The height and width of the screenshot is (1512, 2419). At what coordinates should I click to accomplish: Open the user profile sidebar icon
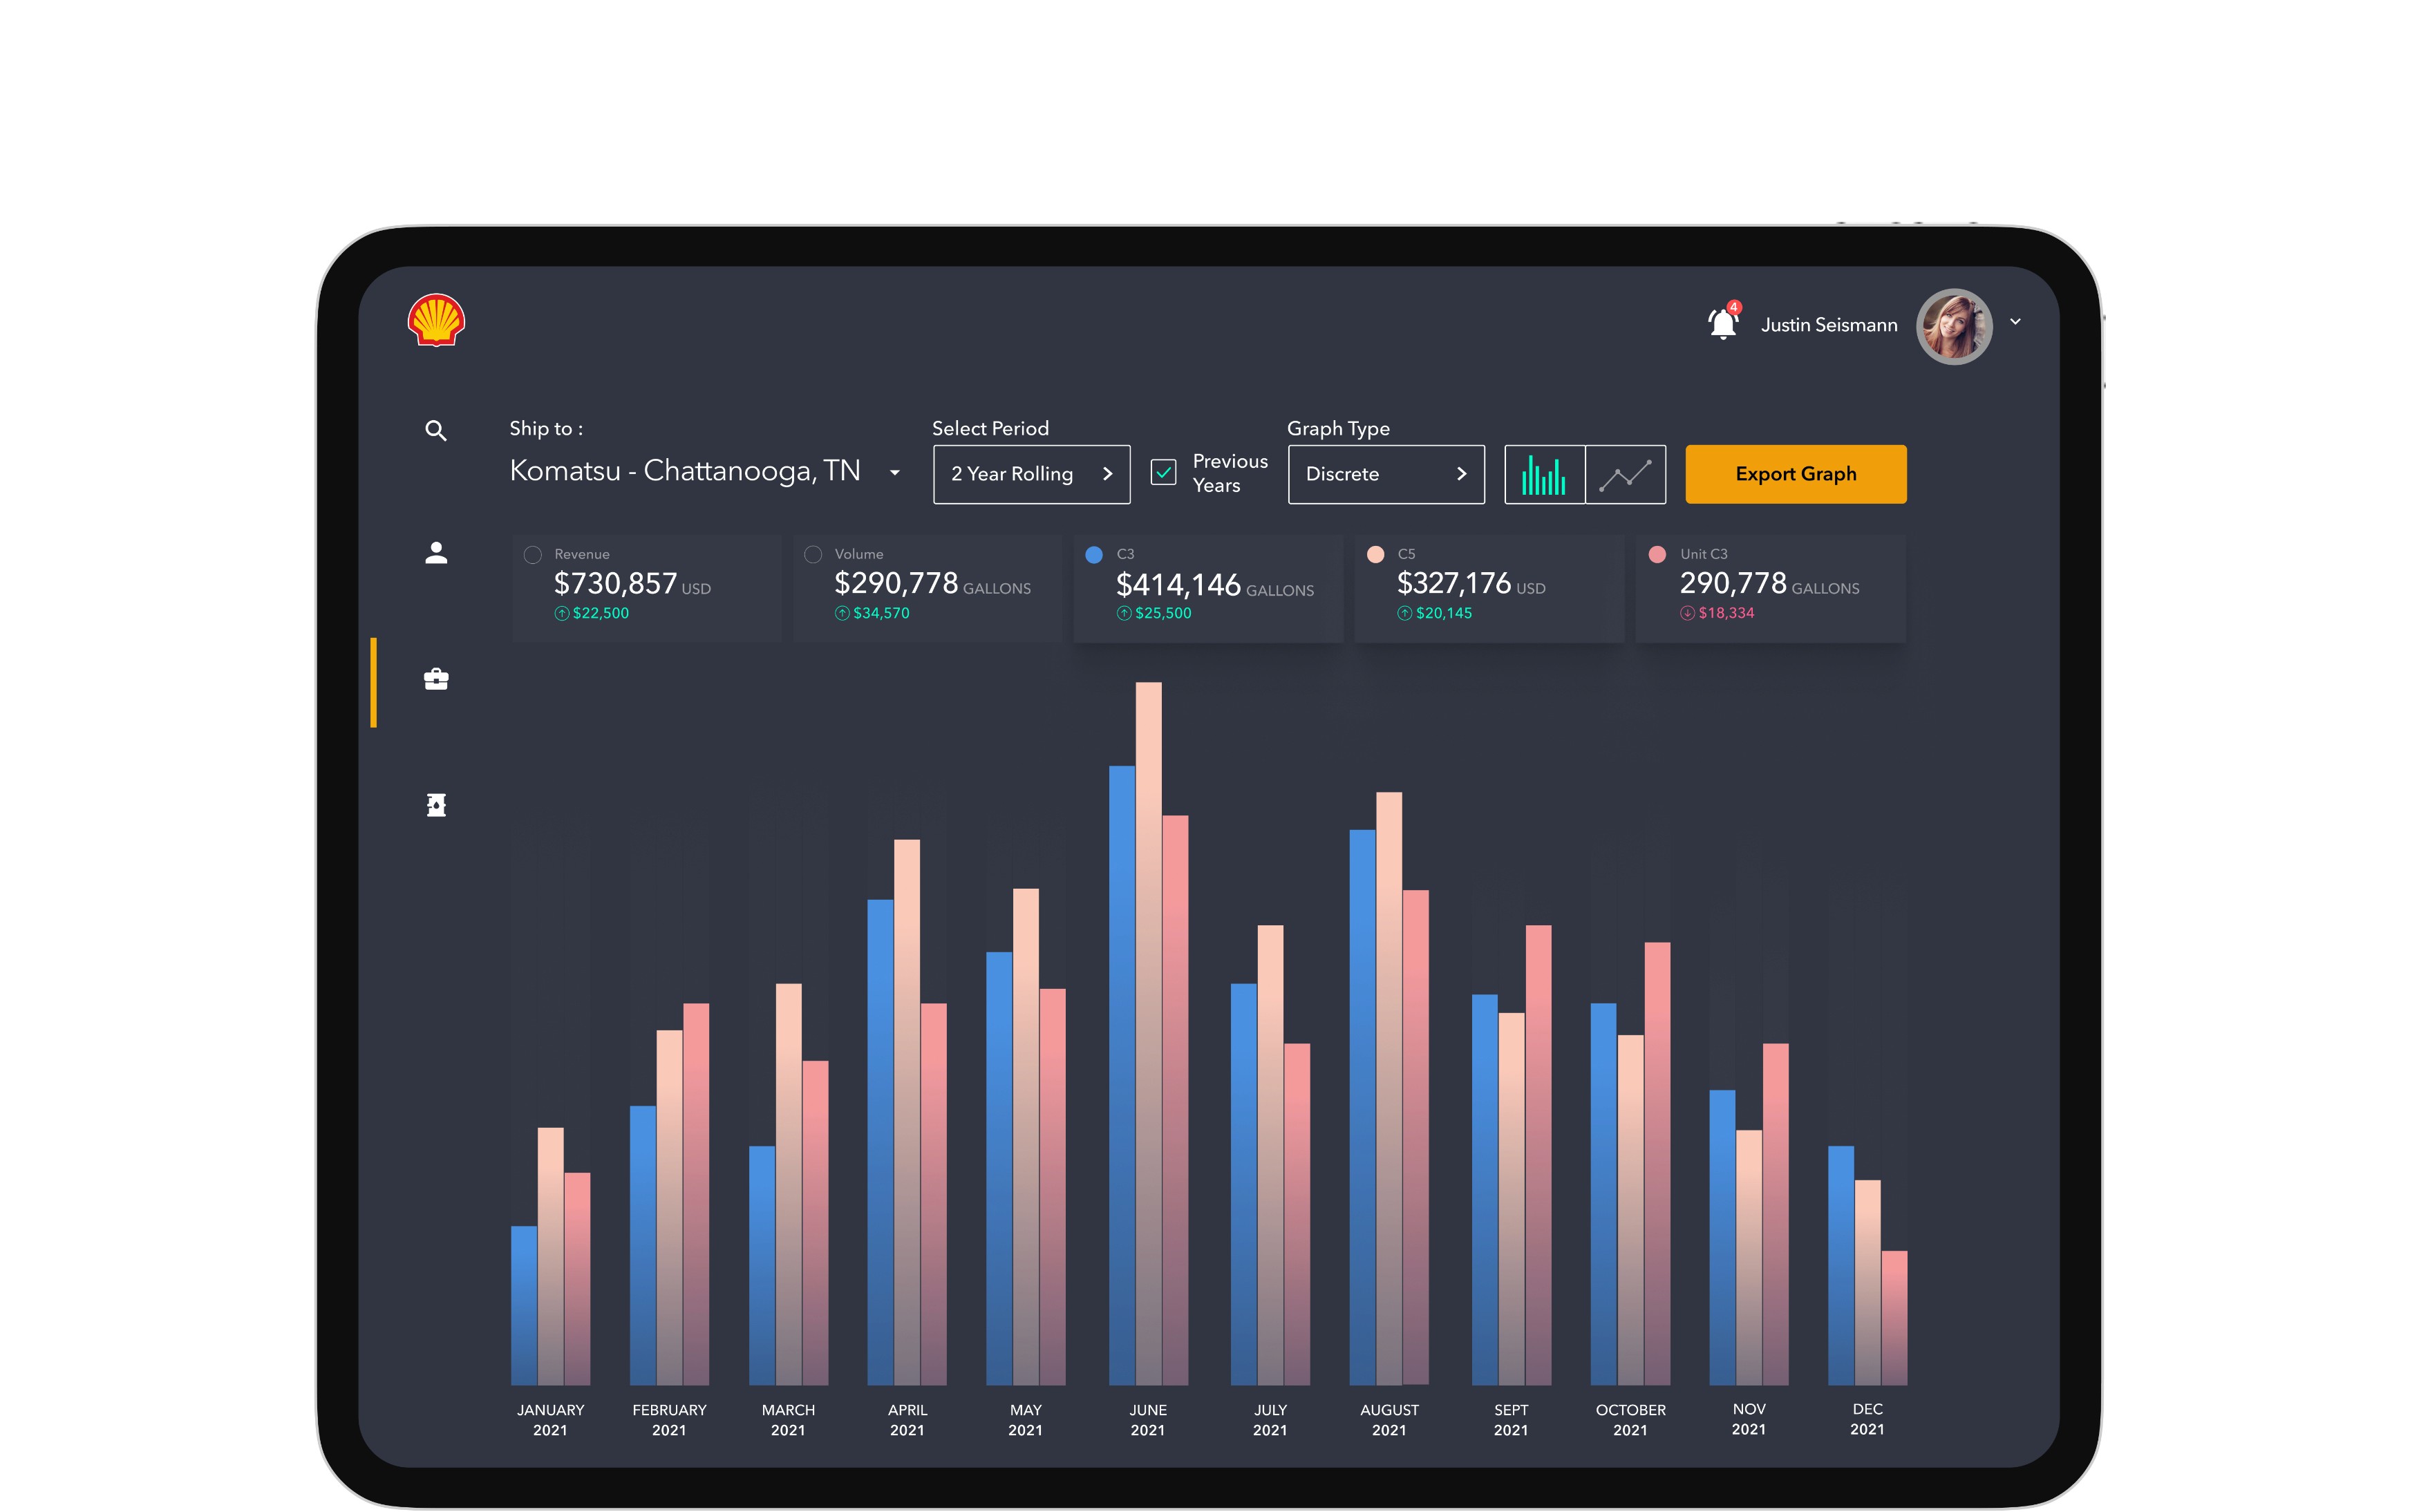pos(436,553)
